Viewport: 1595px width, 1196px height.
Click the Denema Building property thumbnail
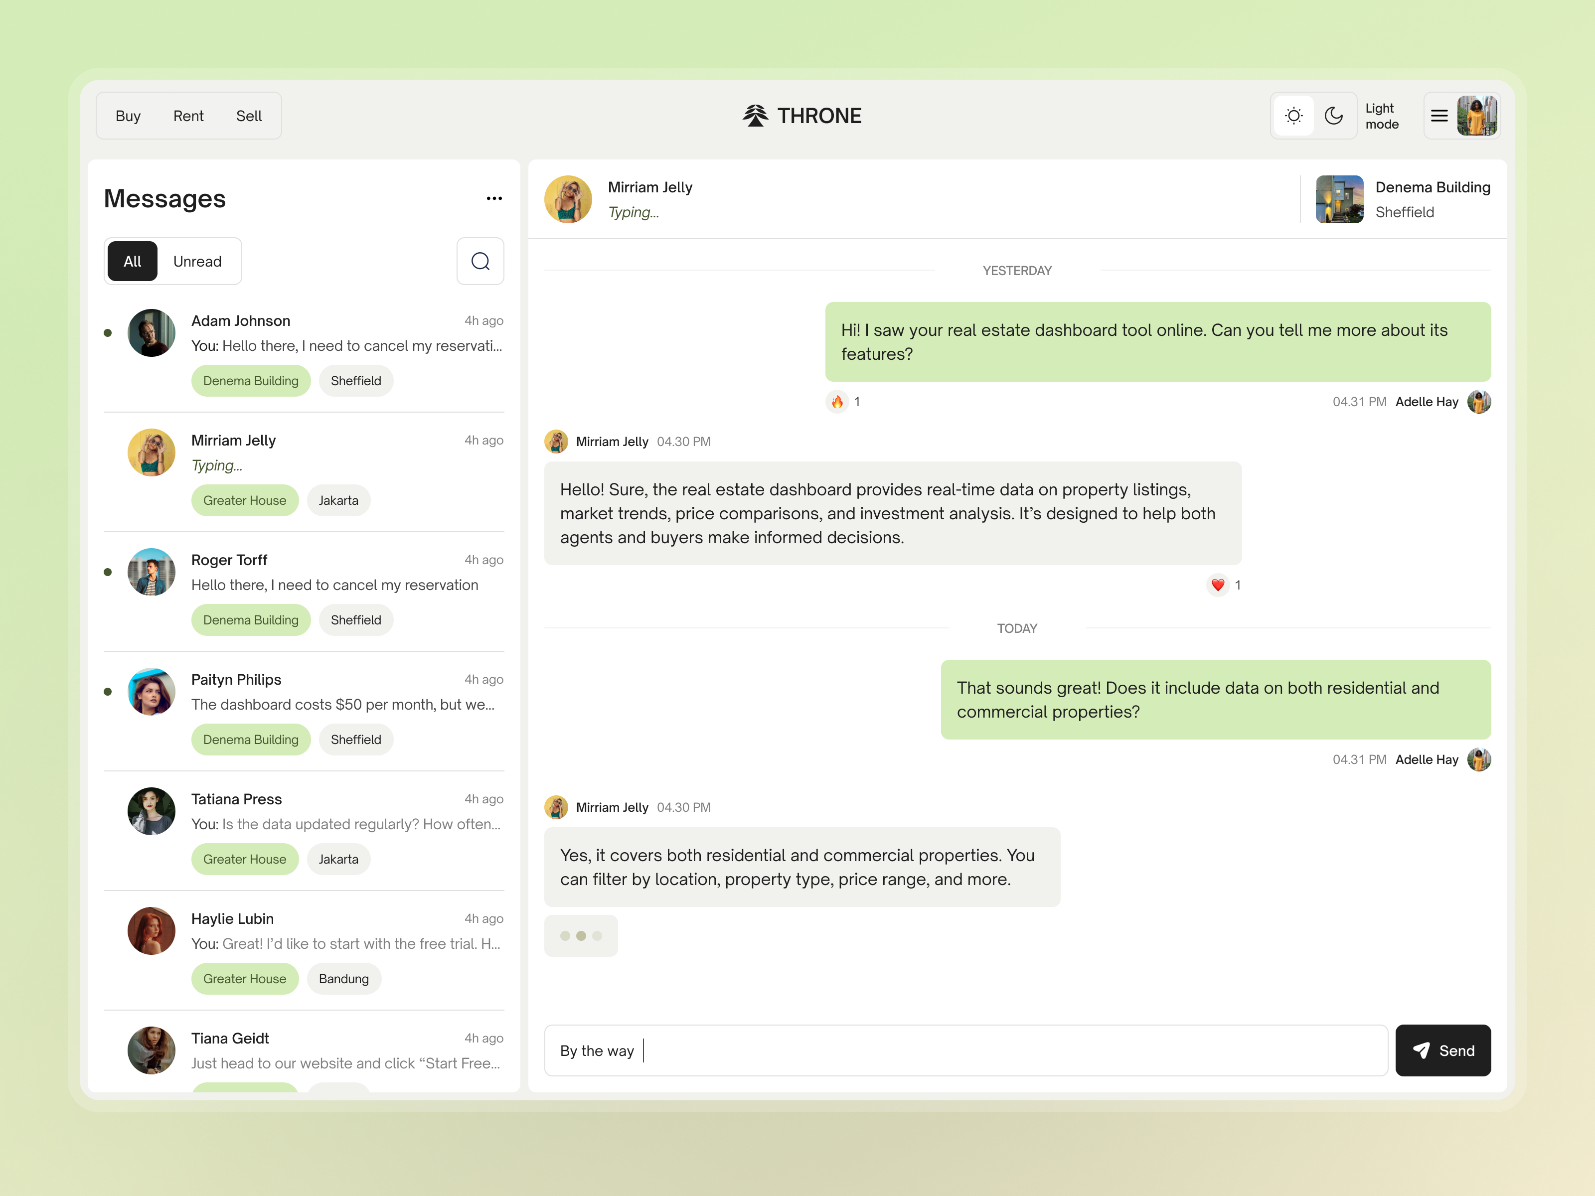1339,199
